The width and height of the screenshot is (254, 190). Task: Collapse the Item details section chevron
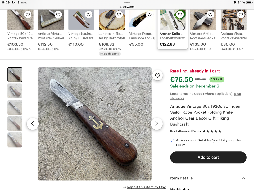point(243,178)
